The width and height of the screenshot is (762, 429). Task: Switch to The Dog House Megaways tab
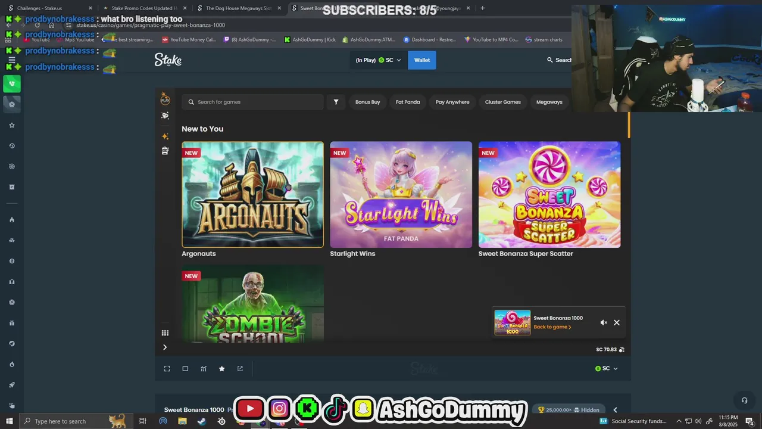click(x=238, y=8)
